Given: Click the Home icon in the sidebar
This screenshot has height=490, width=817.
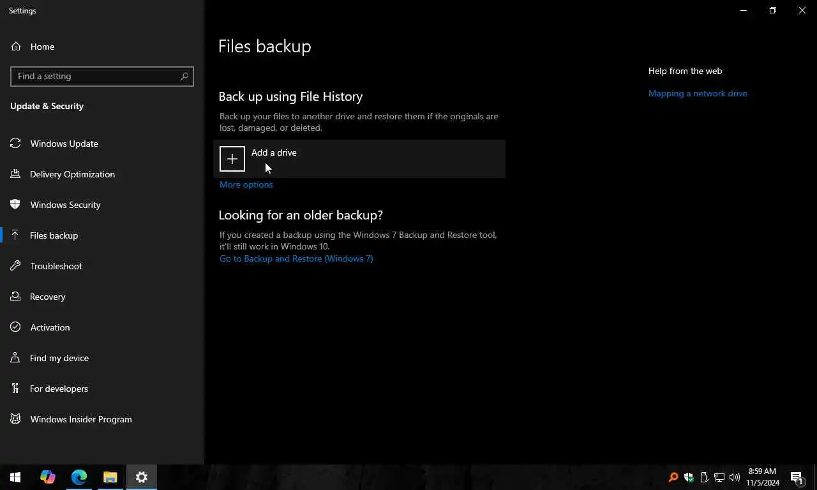Looking at the screenshot, I should (16, 47).
